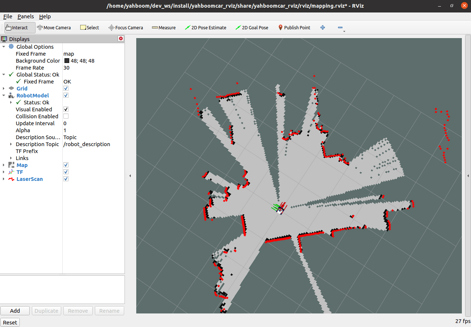Viewport: 471px width, 327px height.
Task: Click the Displays panel monitor icon
Action: tap(4, 39)
